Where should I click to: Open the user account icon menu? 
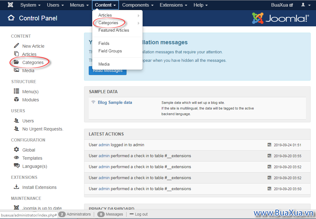coord(306,5)
